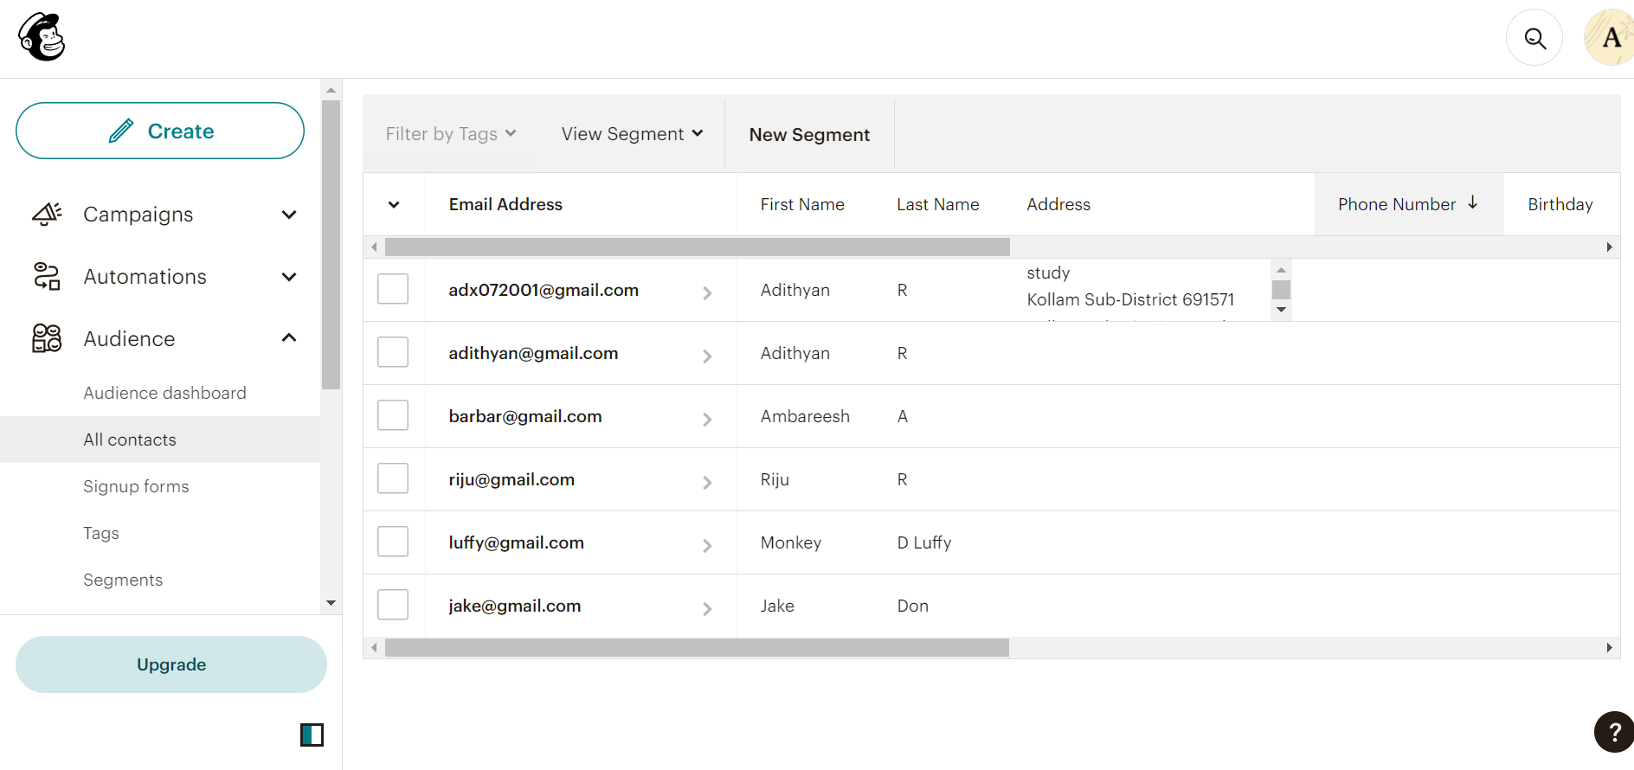Go to Signup forms in sidebar

(136, 486)
